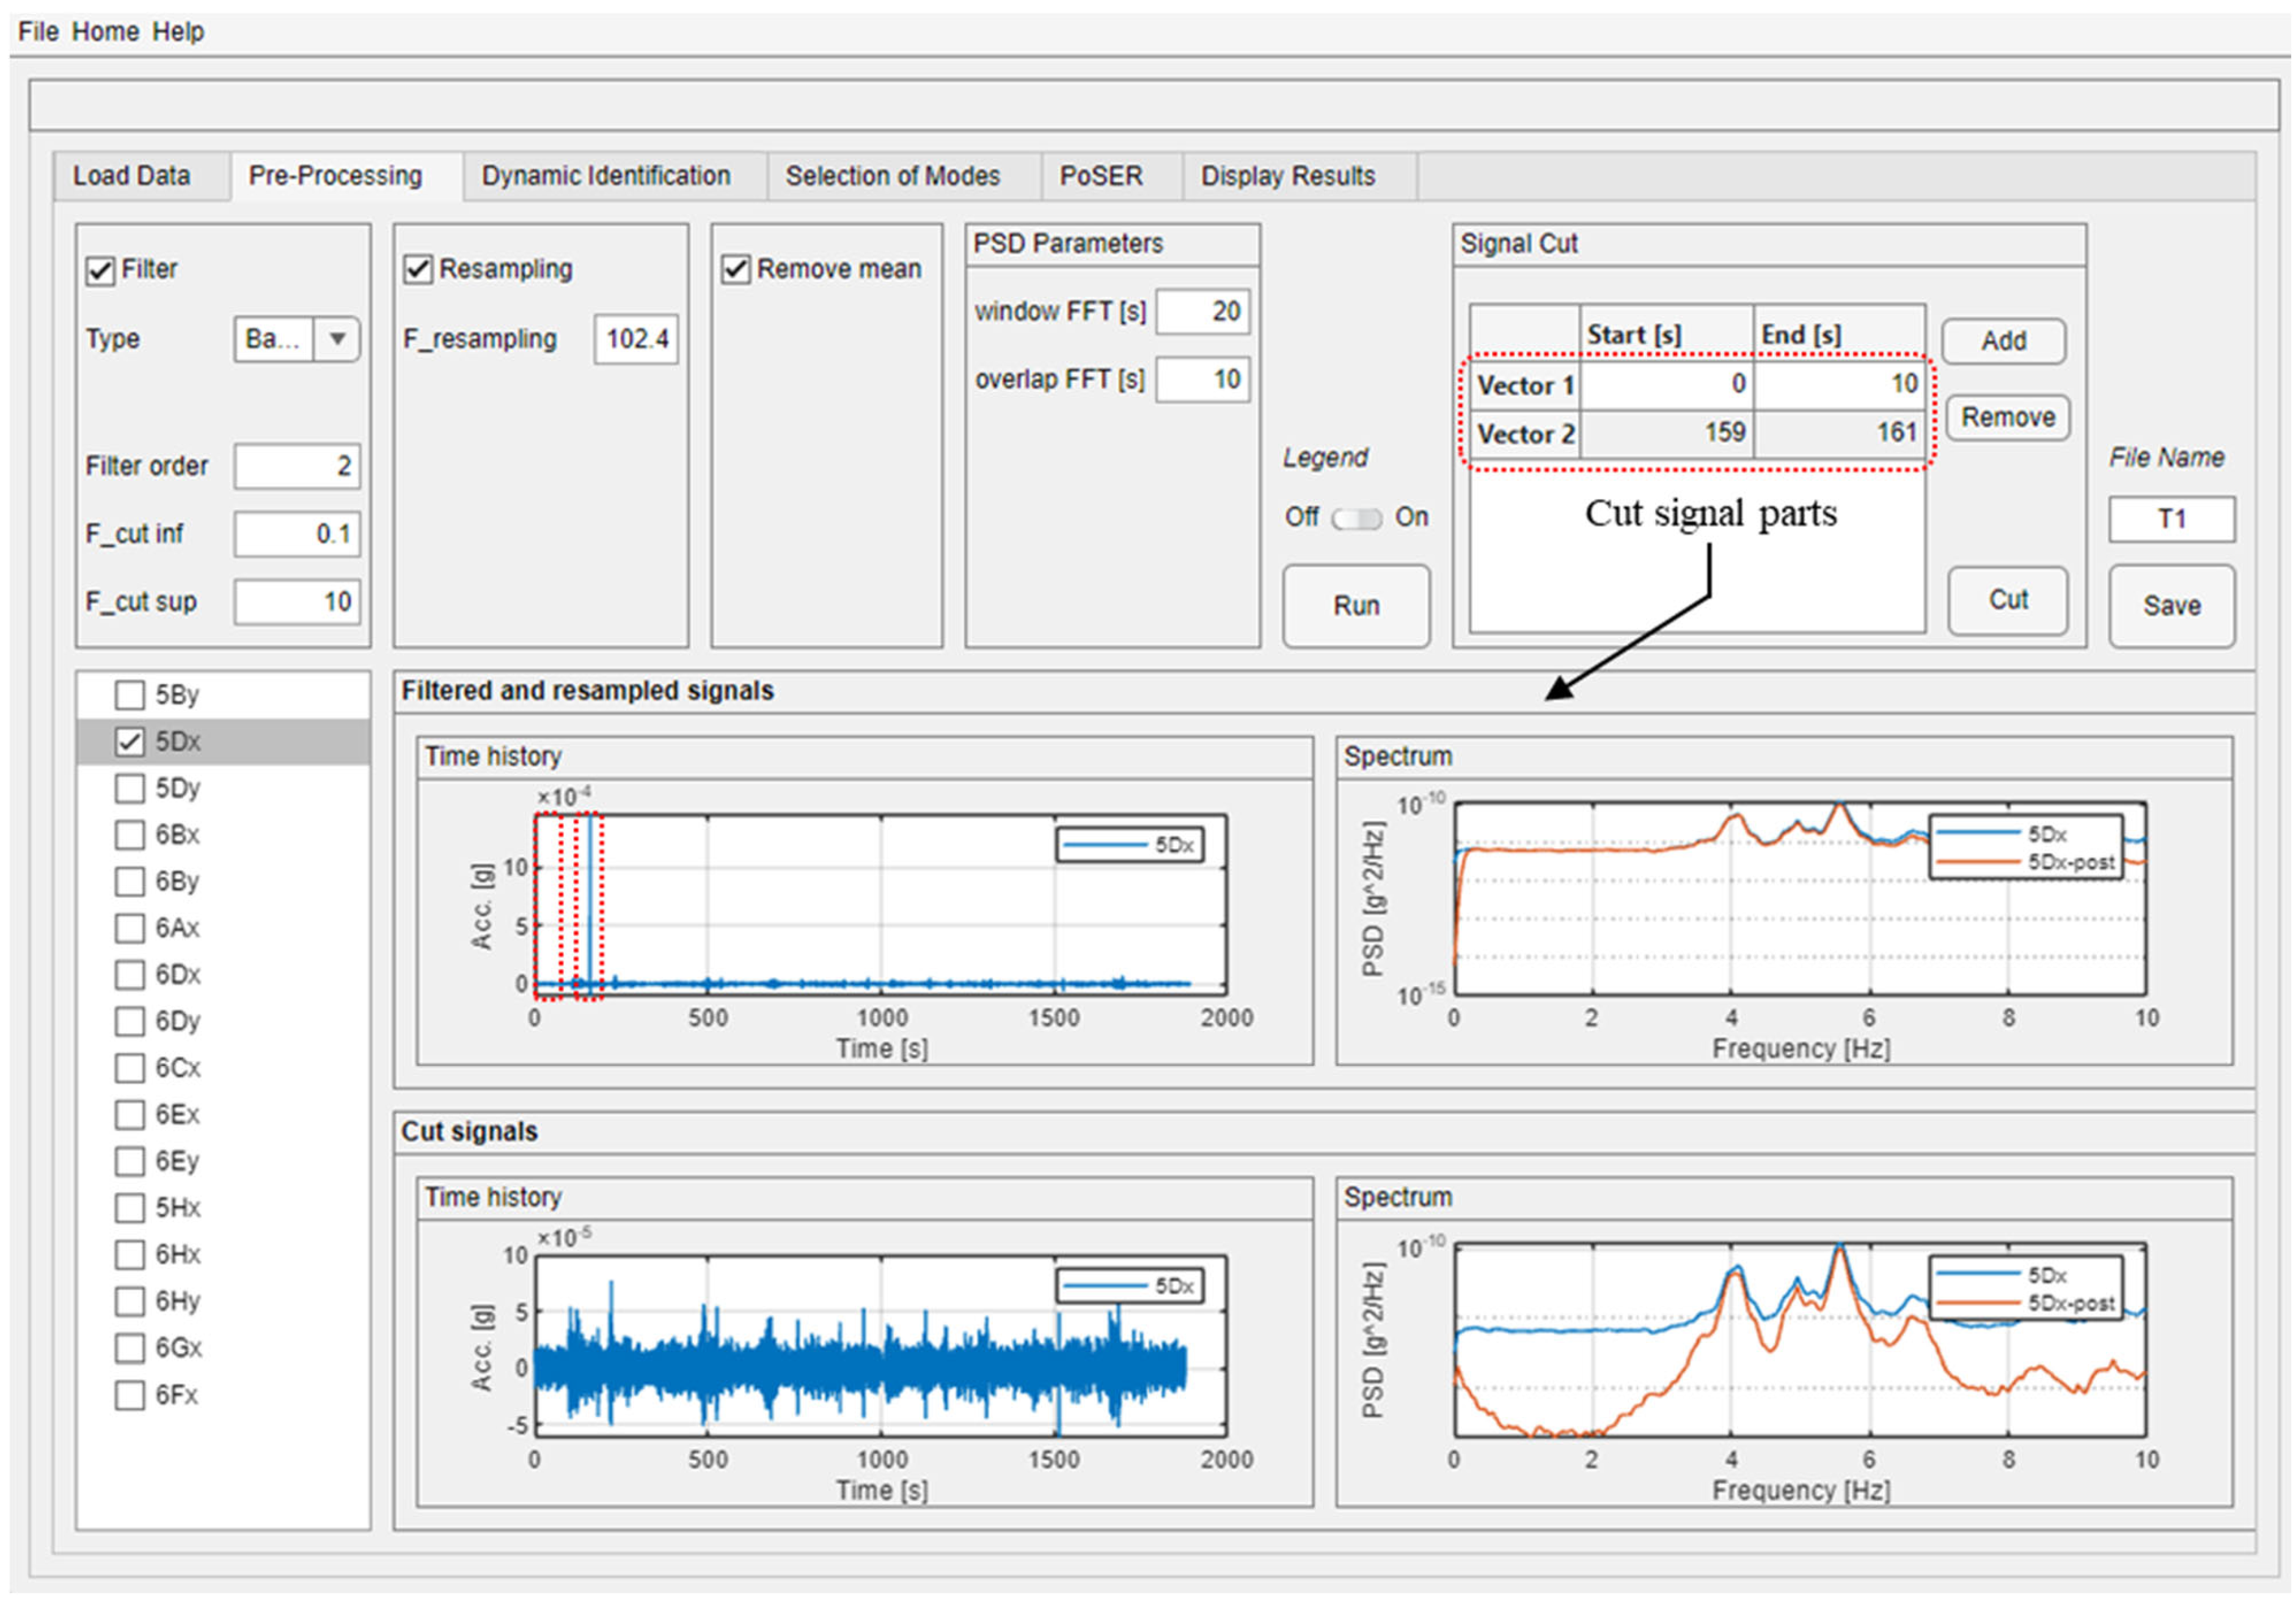Open the Help menu

[178, 32]
